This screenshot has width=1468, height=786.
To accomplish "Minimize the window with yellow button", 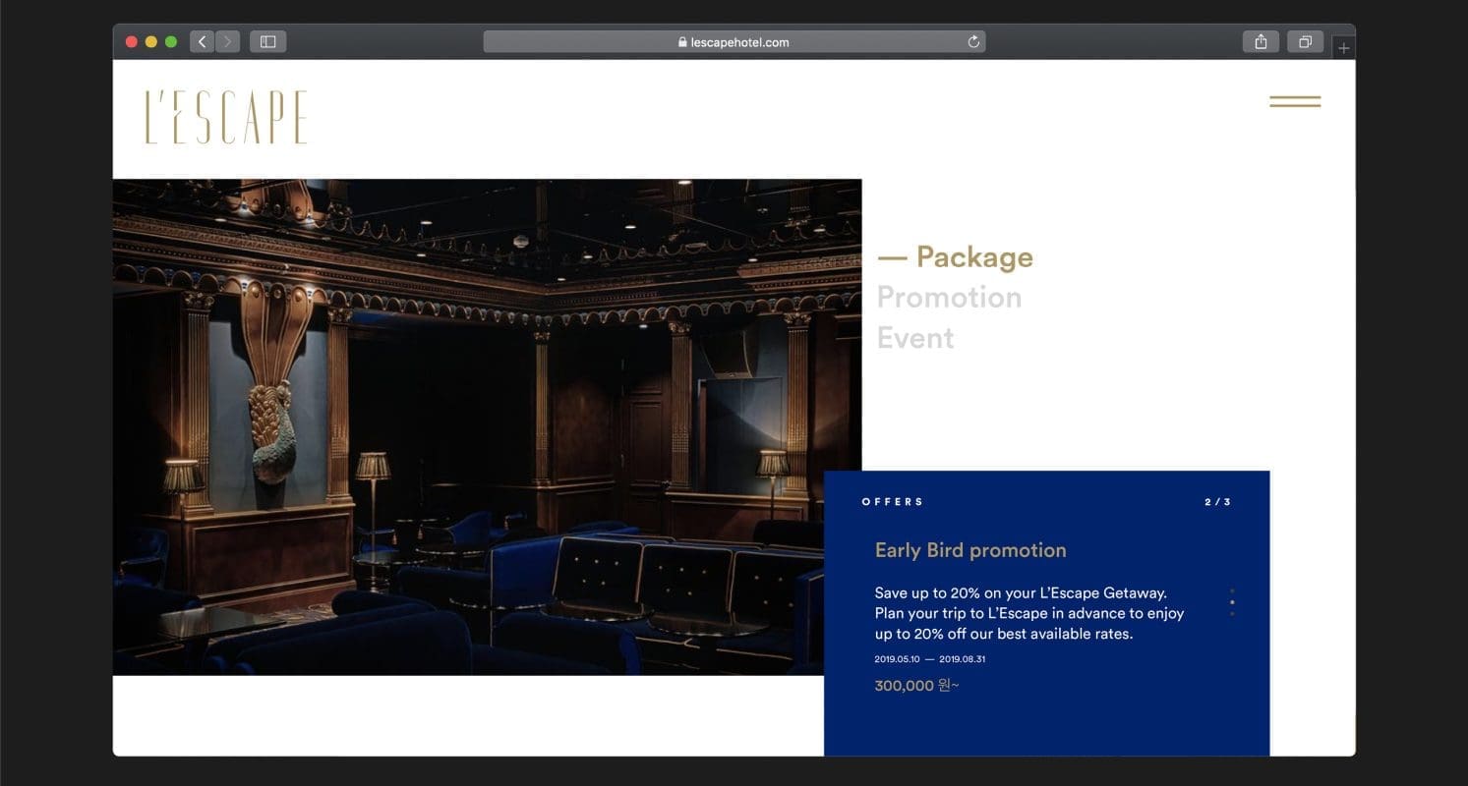I will coord(151,41).
